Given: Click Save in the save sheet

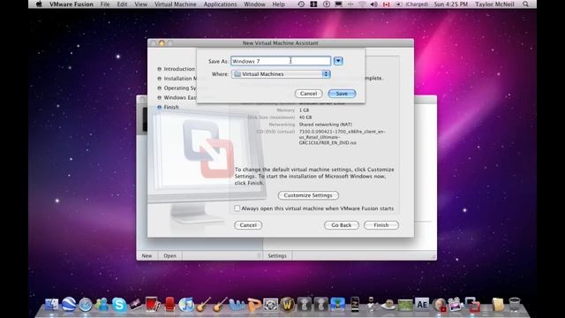Looking at the screenshot, I should click(x=342, y=94).
